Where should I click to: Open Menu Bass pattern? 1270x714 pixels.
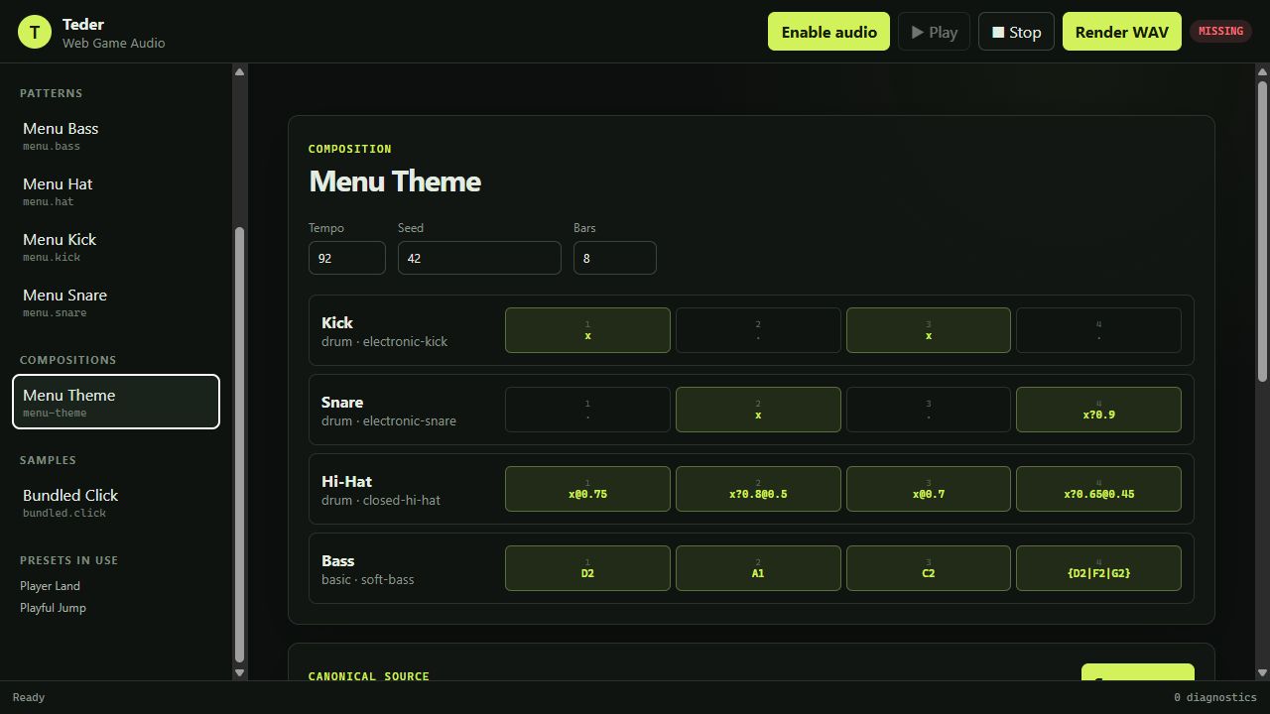point(116,136)
